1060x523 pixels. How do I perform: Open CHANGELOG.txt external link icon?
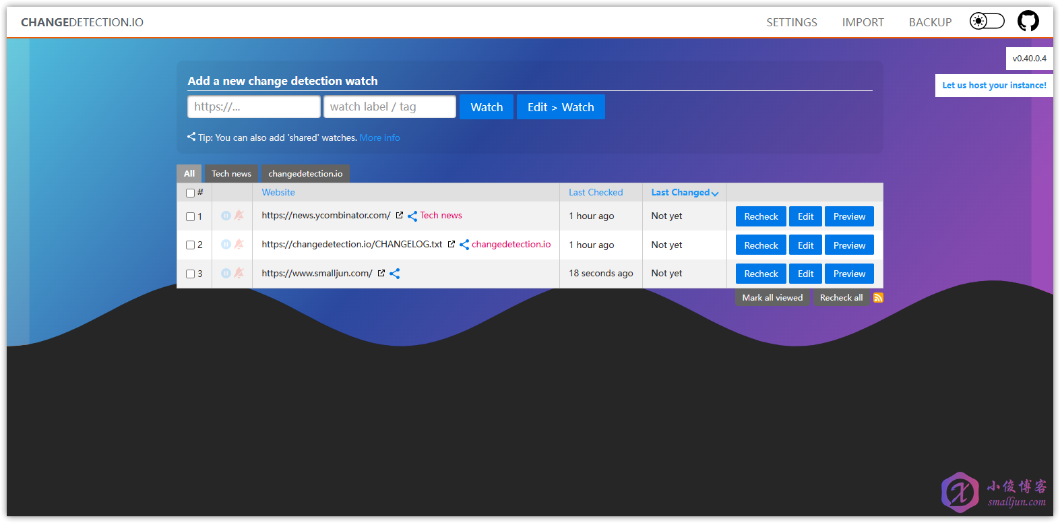(x=451, y=244)
